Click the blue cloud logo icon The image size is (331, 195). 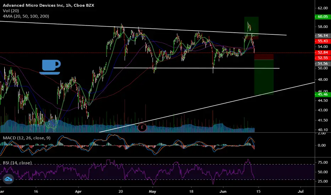click(x=9, y=179)
